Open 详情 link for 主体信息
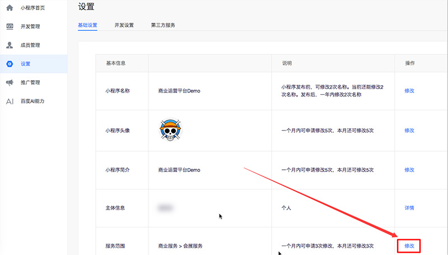 pyautogui.click(x=409, y=208)
